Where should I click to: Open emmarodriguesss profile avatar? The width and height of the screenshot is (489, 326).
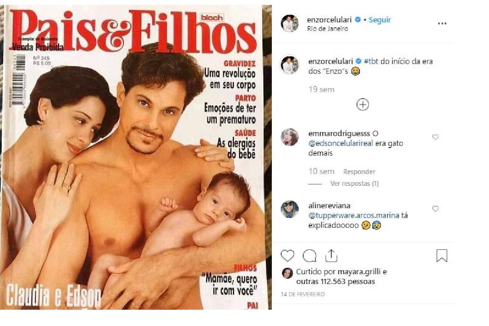click(290, 137)
